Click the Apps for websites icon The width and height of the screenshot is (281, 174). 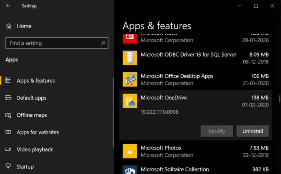point(8,132)
